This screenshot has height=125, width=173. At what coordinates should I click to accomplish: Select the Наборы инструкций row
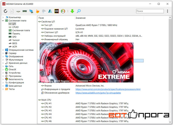(90, 36)
